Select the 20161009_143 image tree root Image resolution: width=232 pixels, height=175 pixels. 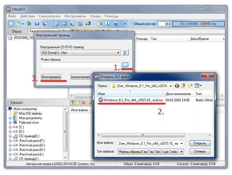point(21,38)
